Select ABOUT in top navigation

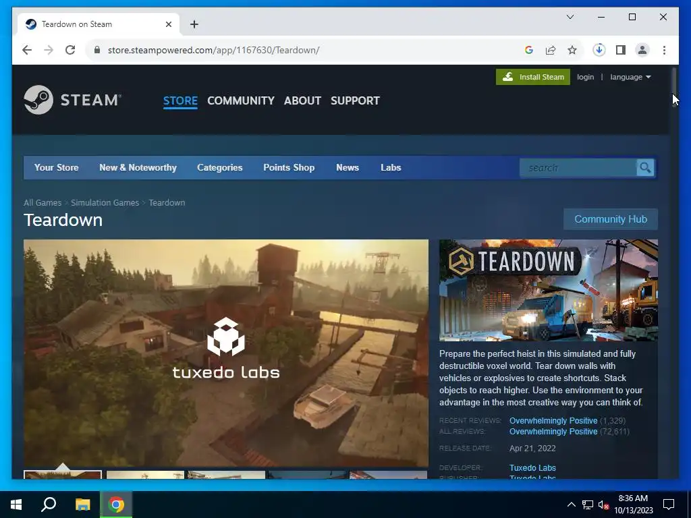pos(302,100)
